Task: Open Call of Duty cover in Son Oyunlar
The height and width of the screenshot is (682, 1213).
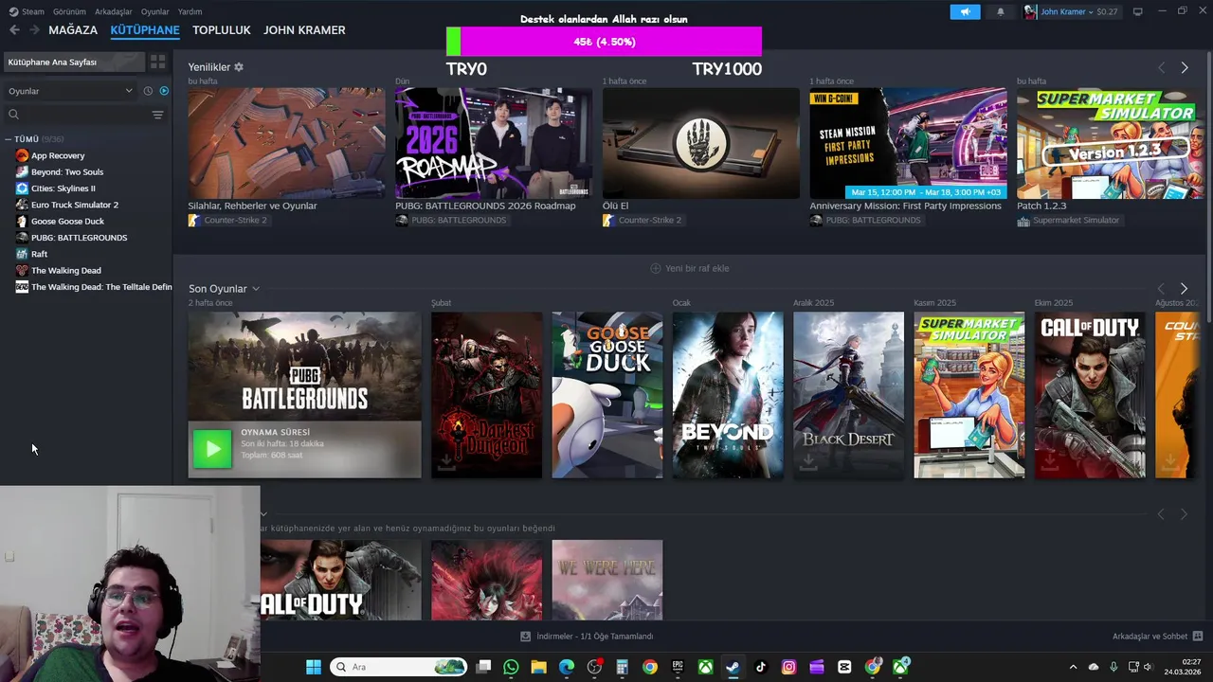Action: [x=1090, y=395]
